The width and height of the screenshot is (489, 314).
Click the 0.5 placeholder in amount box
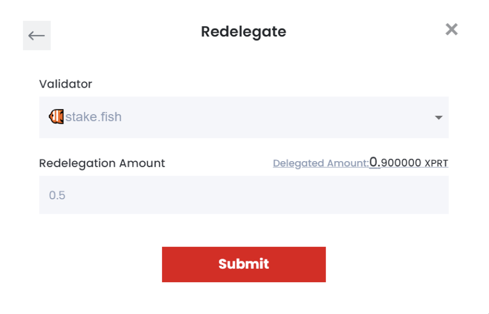[x=57, y=195]
